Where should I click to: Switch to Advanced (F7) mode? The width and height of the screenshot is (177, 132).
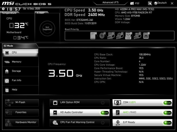click(110, 2)
